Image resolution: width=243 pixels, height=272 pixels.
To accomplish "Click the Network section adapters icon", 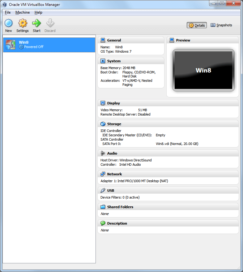I will (x=103, y=174).
